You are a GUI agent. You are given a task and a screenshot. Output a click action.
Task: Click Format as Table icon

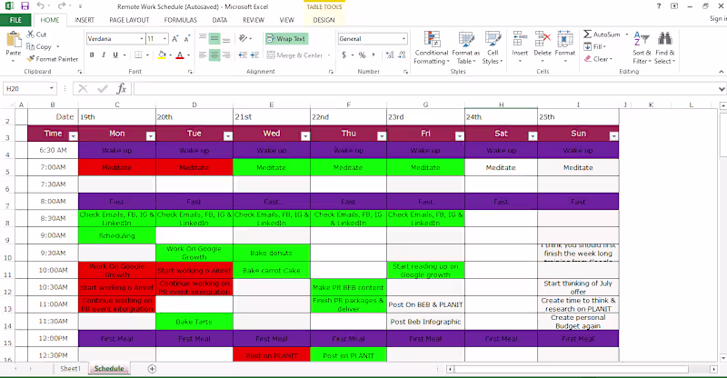pos(466,39)
